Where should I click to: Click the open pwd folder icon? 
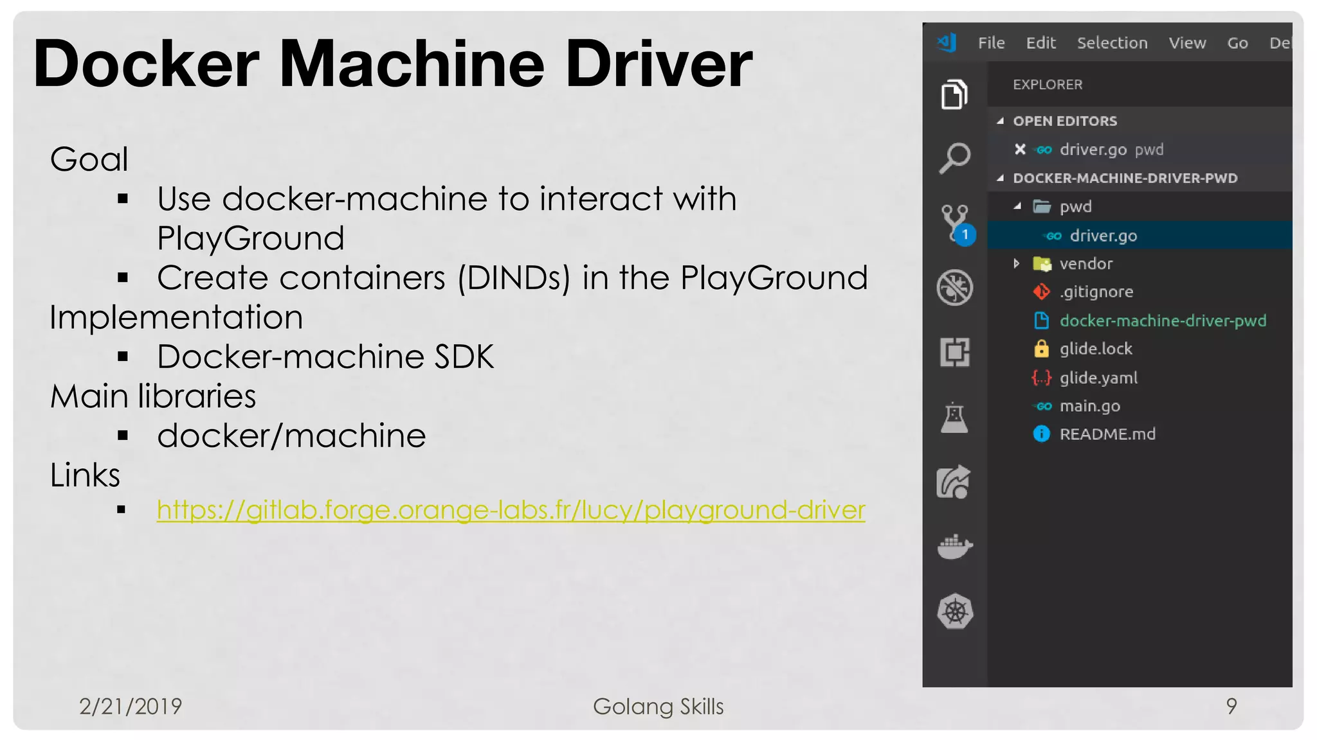pos(1042,207)
